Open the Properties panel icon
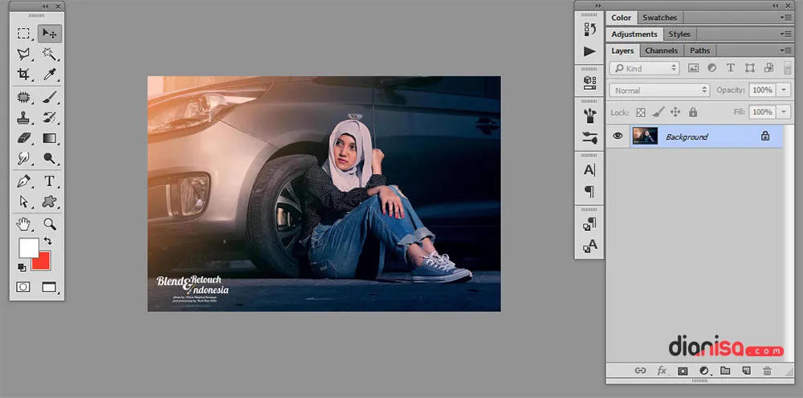 coord(590,83)
